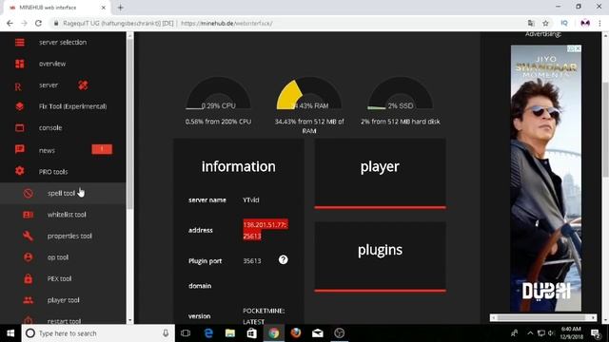
Task: Click the yellow RAM usage gauge
Action: [309, 93]
